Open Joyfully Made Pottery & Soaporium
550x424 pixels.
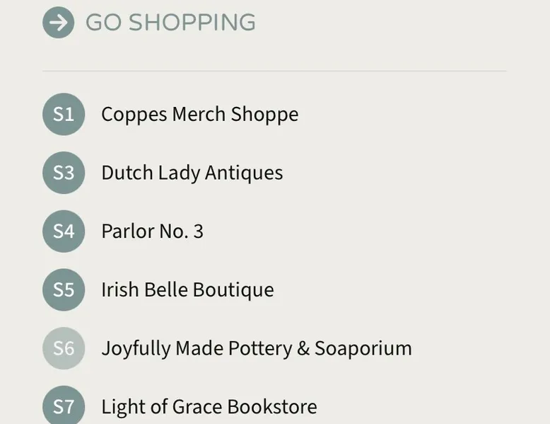pyautogui.click(x=257, y=348)
